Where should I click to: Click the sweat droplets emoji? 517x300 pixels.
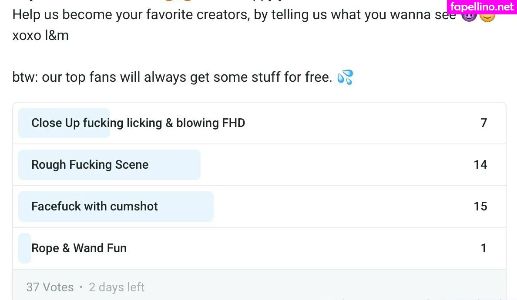click(345, 77)
